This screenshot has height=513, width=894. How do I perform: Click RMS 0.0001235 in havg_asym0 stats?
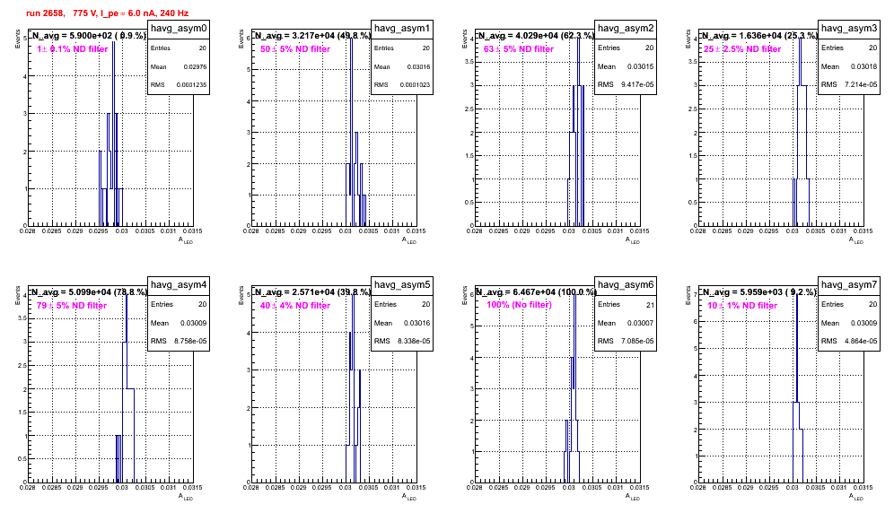click(179, 84)
